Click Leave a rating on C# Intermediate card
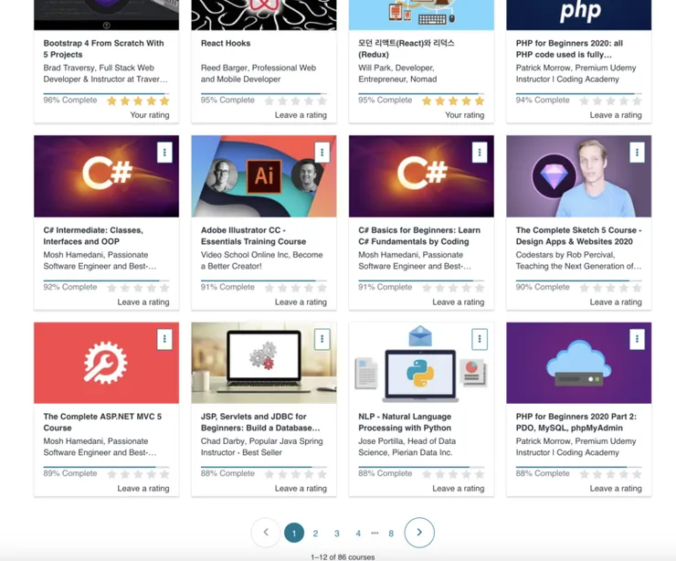The height and width of the screenshot is (561, 676). click(143, 302)
